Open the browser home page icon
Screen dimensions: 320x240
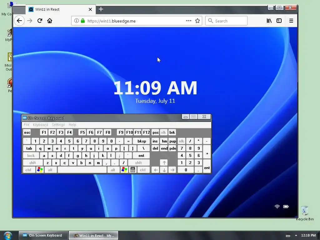click(50, 21)
